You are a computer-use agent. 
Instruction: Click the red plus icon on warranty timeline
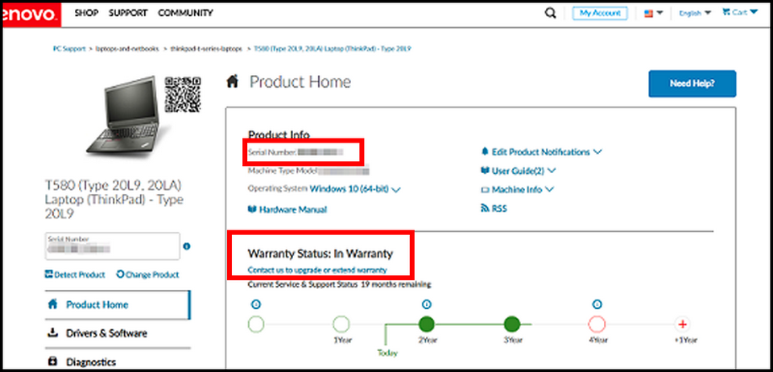(682, 324)
